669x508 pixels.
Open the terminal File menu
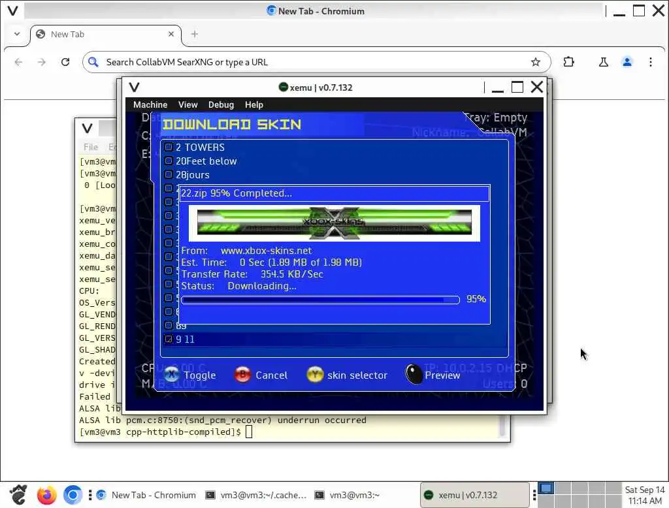90,147
